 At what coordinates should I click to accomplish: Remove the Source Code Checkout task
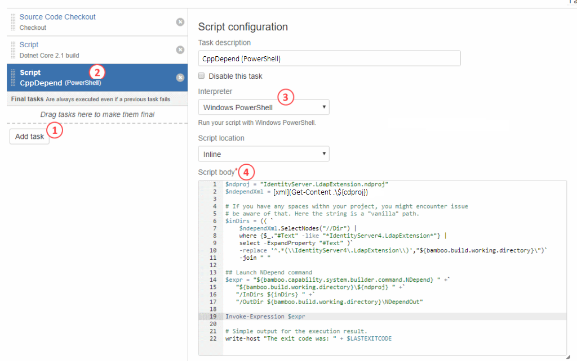click(x=180, y=22)
